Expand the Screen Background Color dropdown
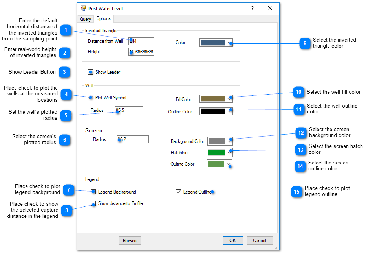Image resolution: width=366 pixels, height=254 pixels. point(229,141)
